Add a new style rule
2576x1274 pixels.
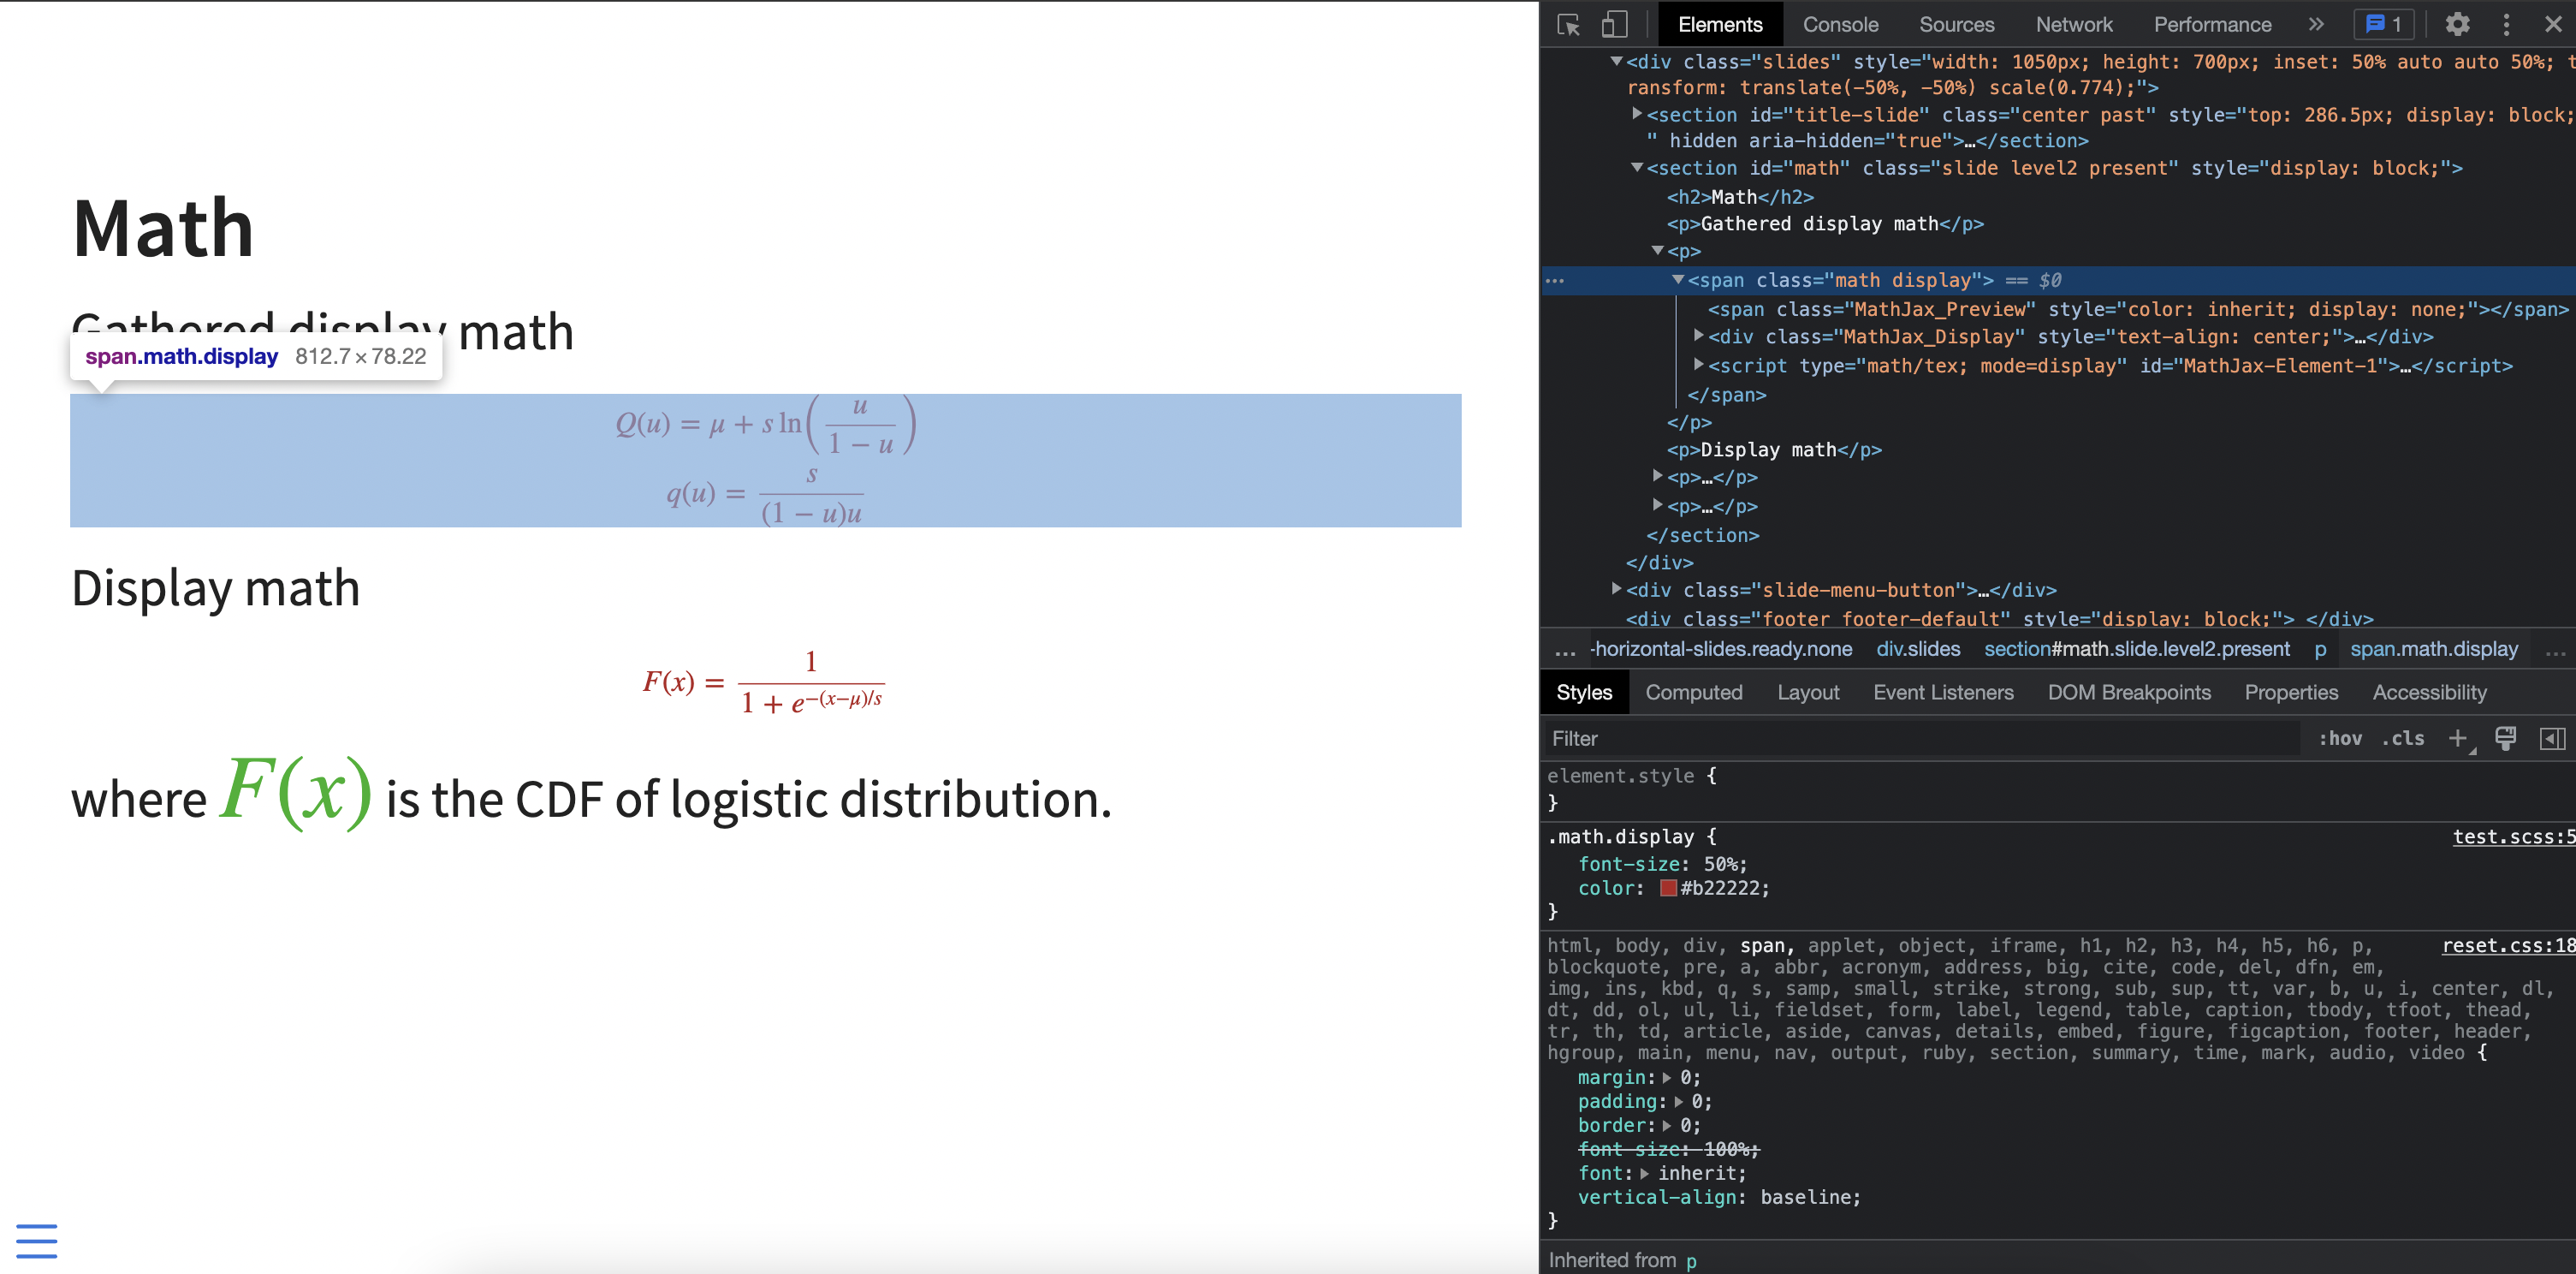pos(2458,739)
